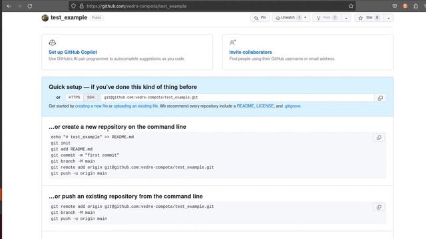Open the Fork options dropdown arrow

(x=346, y=18)
